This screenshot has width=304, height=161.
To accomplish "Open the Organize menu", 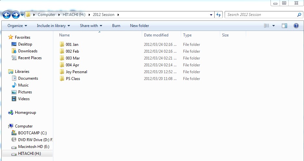I will pyautogui.click(x=17, y=26).
